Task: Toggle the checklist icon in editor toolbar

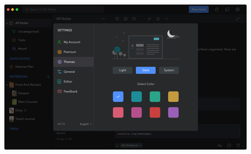Action: coord(117,19)
